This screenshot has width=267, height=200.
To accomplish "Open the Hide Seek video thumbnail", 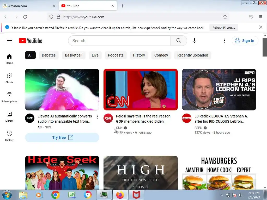I will 62,172.
